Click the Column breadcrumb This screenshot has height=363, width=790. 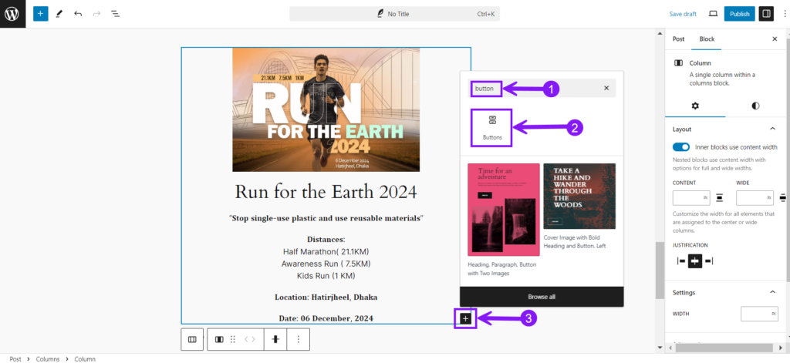85,359
